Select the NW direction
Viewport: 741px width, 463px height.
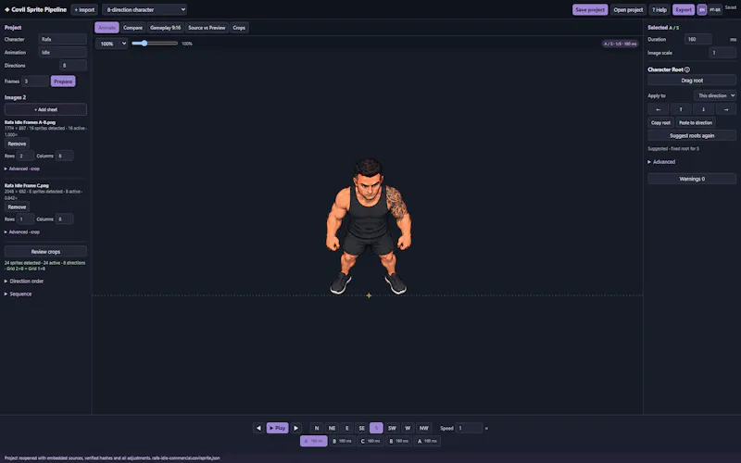click(423, 428)
